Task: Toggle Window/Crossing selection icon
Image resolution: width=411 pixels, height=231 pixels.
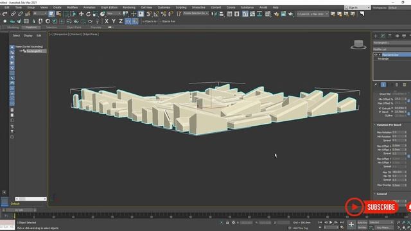Action: [73, 14]
